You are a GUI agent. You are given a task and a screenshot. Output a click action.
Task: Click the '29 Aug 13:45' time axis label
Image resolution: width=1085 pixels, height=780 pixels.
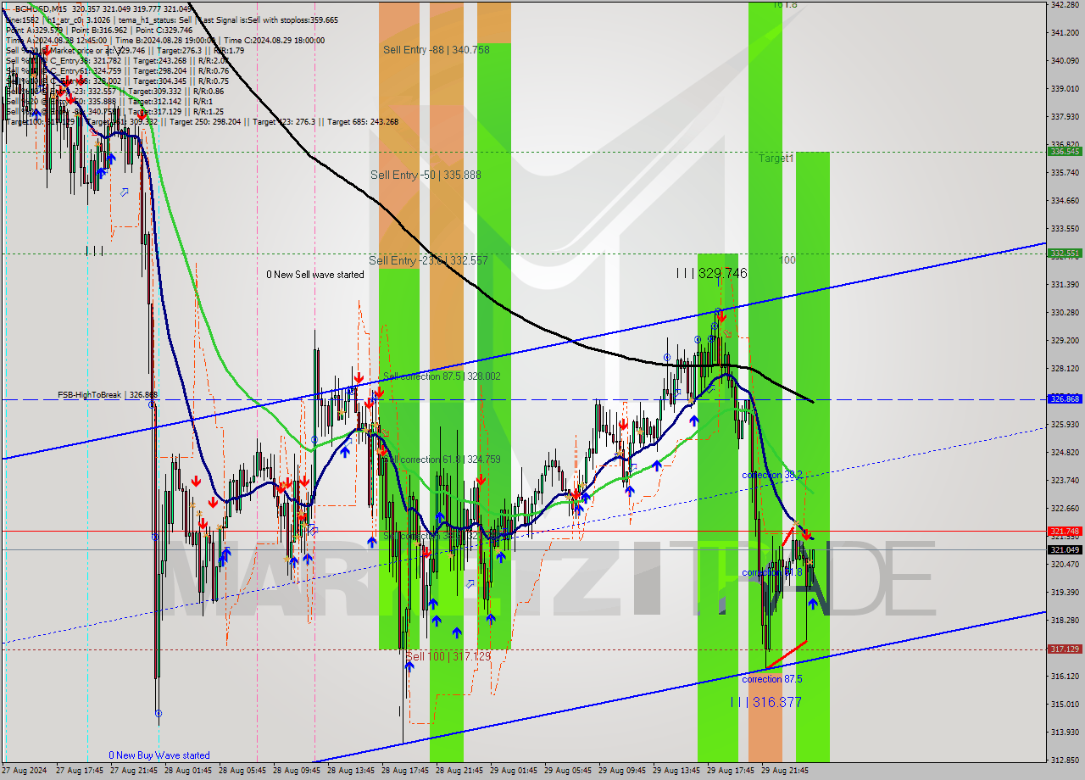click(x=676, y=771)
